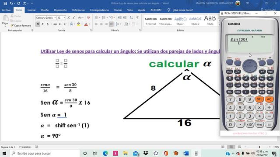This screenshot has width=280, height=157.
Task: Click the equals key on calculator
Action: 269,125
